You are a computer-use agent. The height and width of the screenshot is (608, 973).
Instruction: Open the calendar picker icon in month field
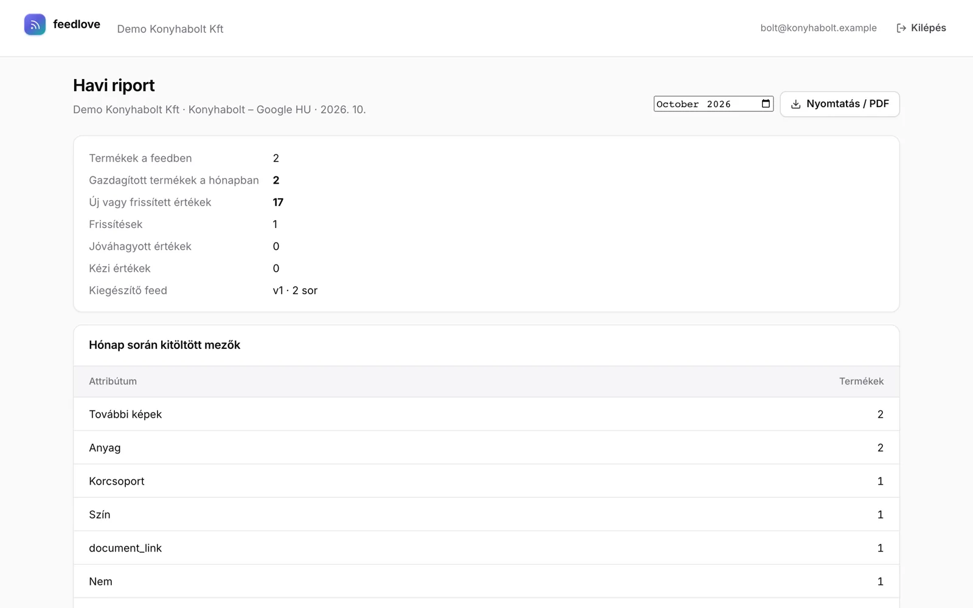coord(766,104)
